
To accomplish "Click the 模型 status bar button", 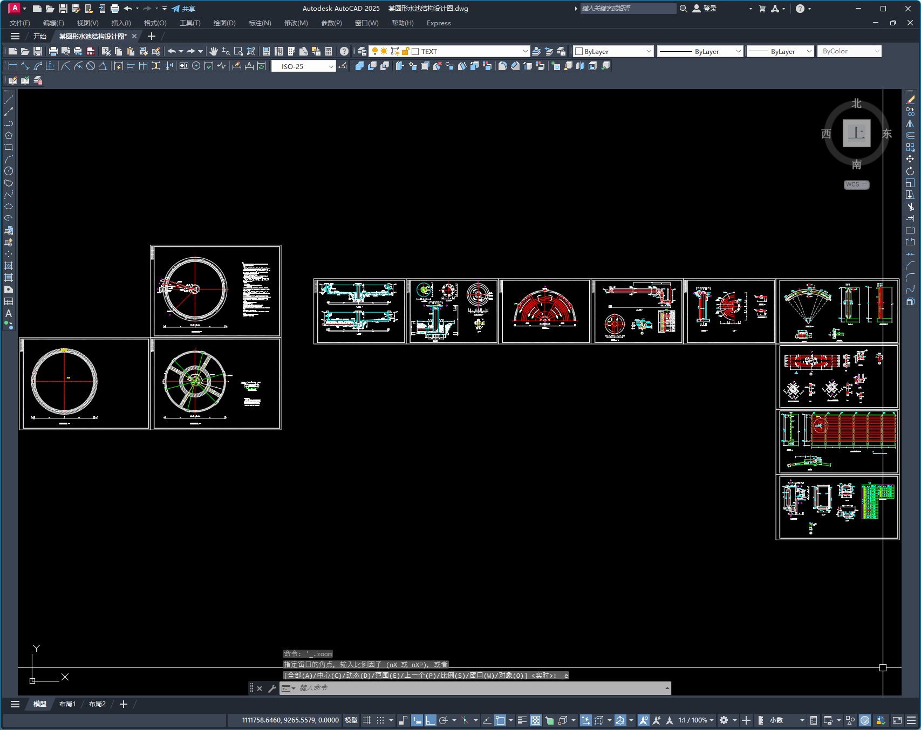I will click(x=351, y=720).
